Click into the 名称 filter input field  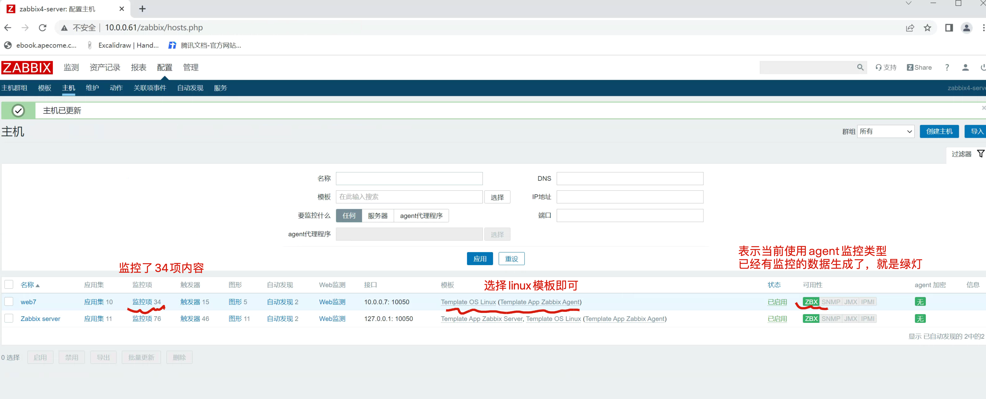409,179
